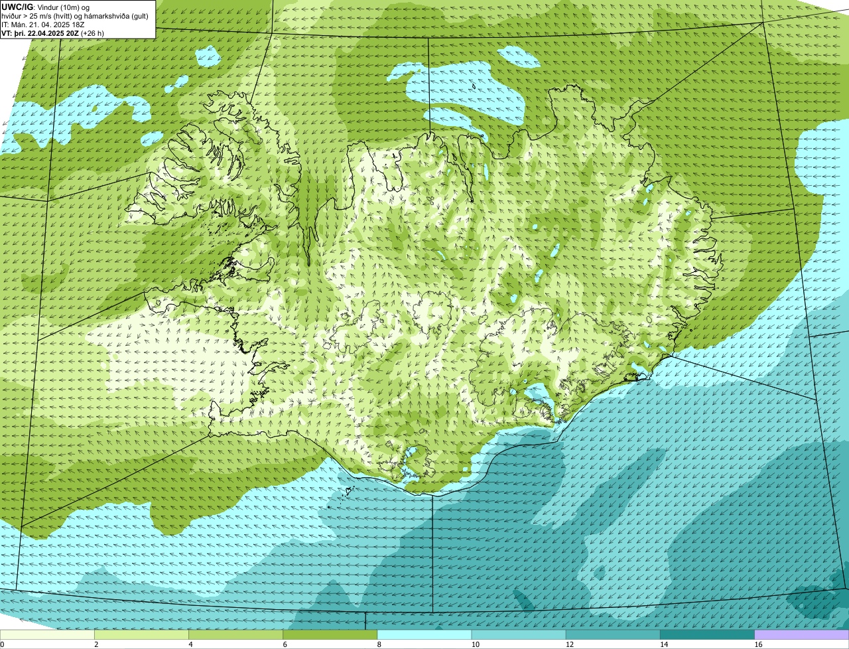
Task: Click the 10–12 m/s turquoise legend swatch
Action: pos(519,634)
